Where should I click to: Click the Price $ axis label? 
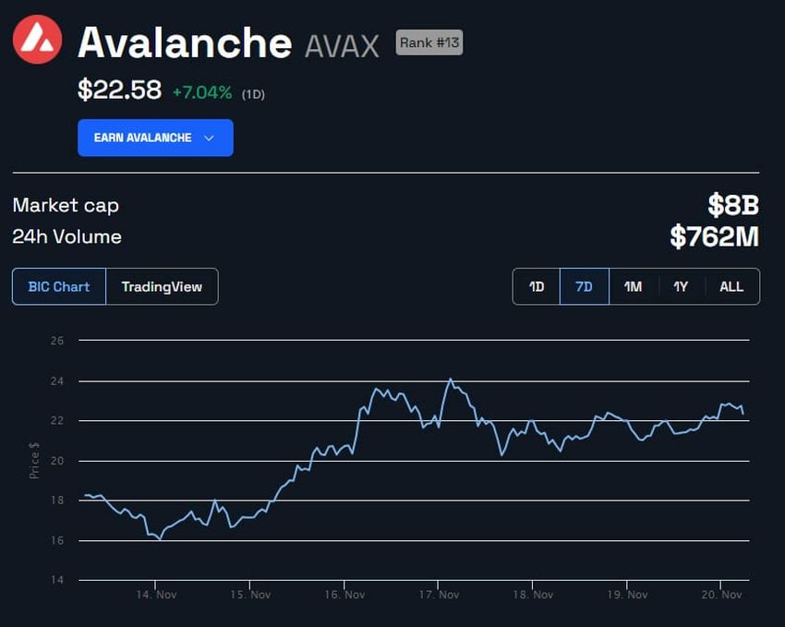34,459
